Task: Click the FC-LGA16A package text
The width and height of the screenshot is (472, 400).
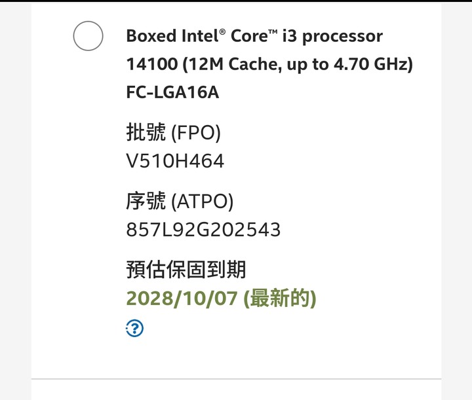Action: [x=172, y=92]
